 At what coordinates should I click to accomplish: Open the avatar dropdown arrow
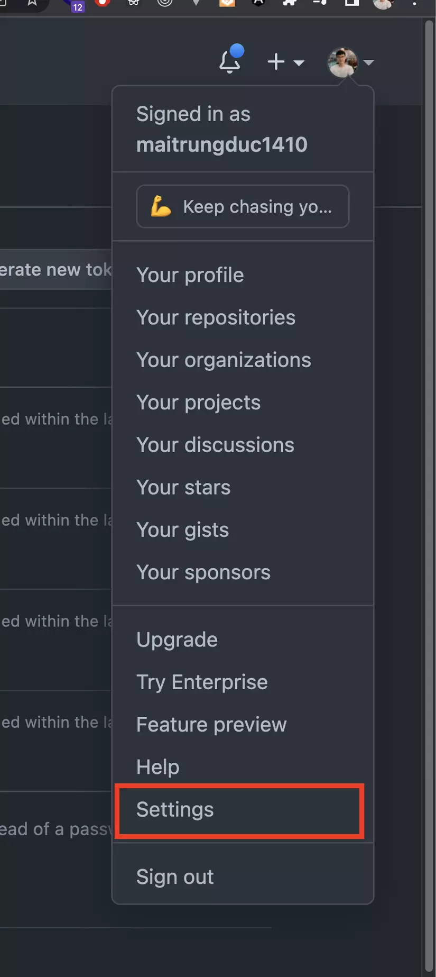(368, 62)
